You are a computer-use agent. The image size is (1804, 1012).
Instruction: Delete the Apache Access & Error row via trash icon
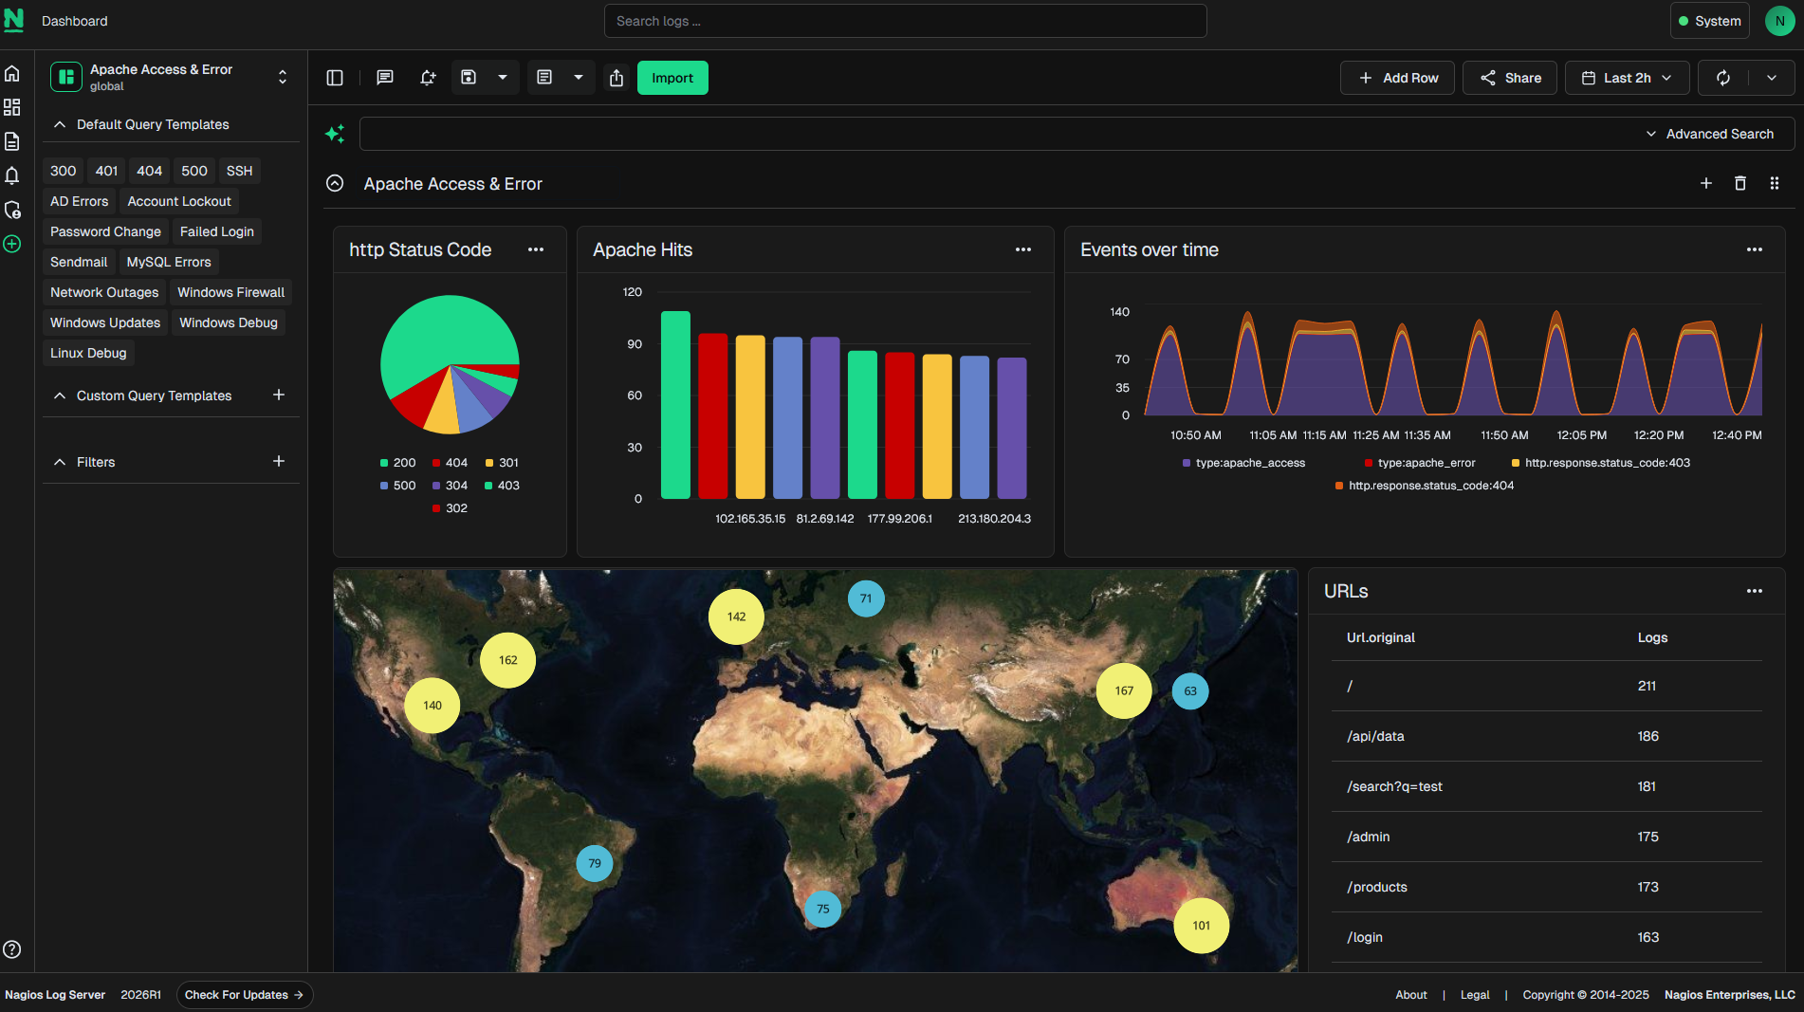(x=1740, y=183)
